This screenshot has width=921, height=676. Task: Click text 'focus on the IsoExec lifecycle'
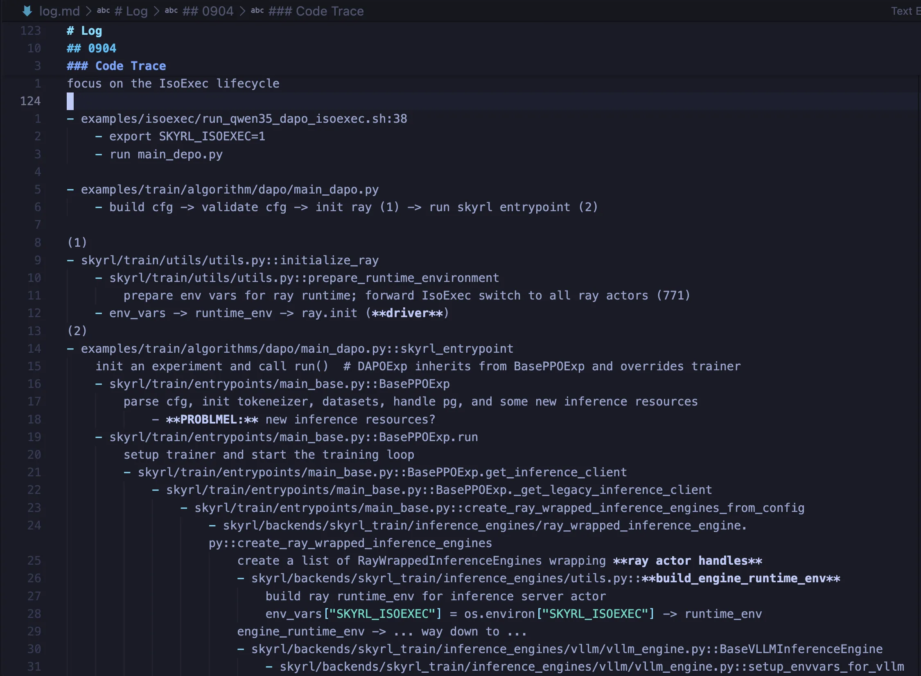point(173,83)
